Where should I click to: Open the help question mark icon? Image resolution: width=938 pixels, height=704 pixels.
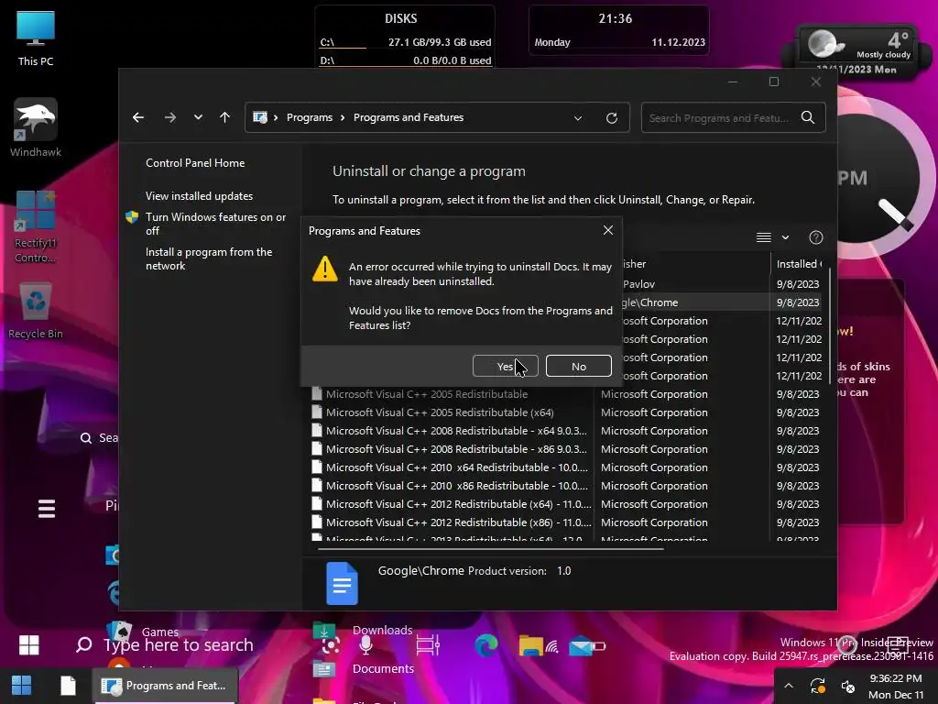(816, 237)
